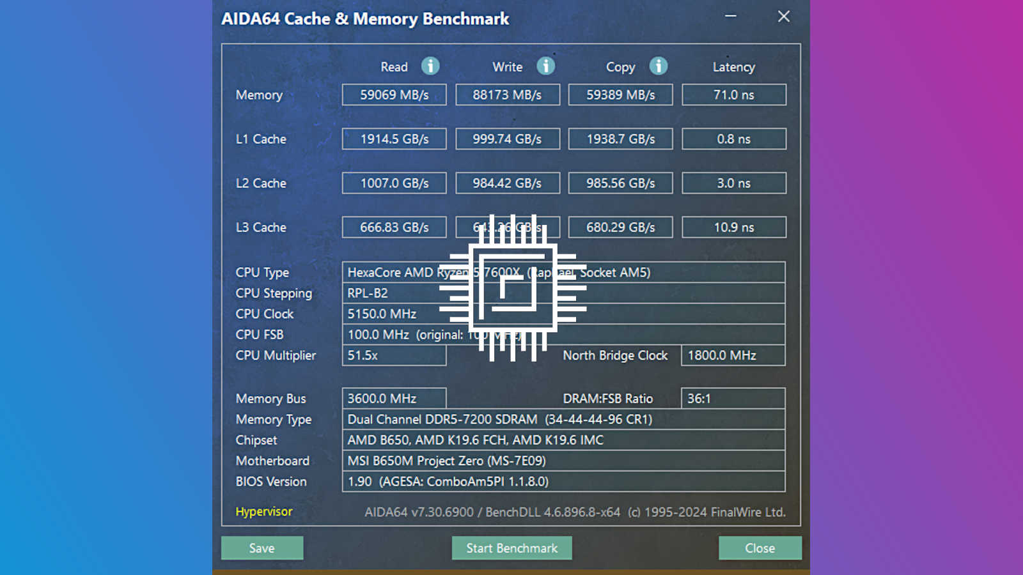Click the CPU Type HexaCore Ryzen field

click(x=563, y=272)
